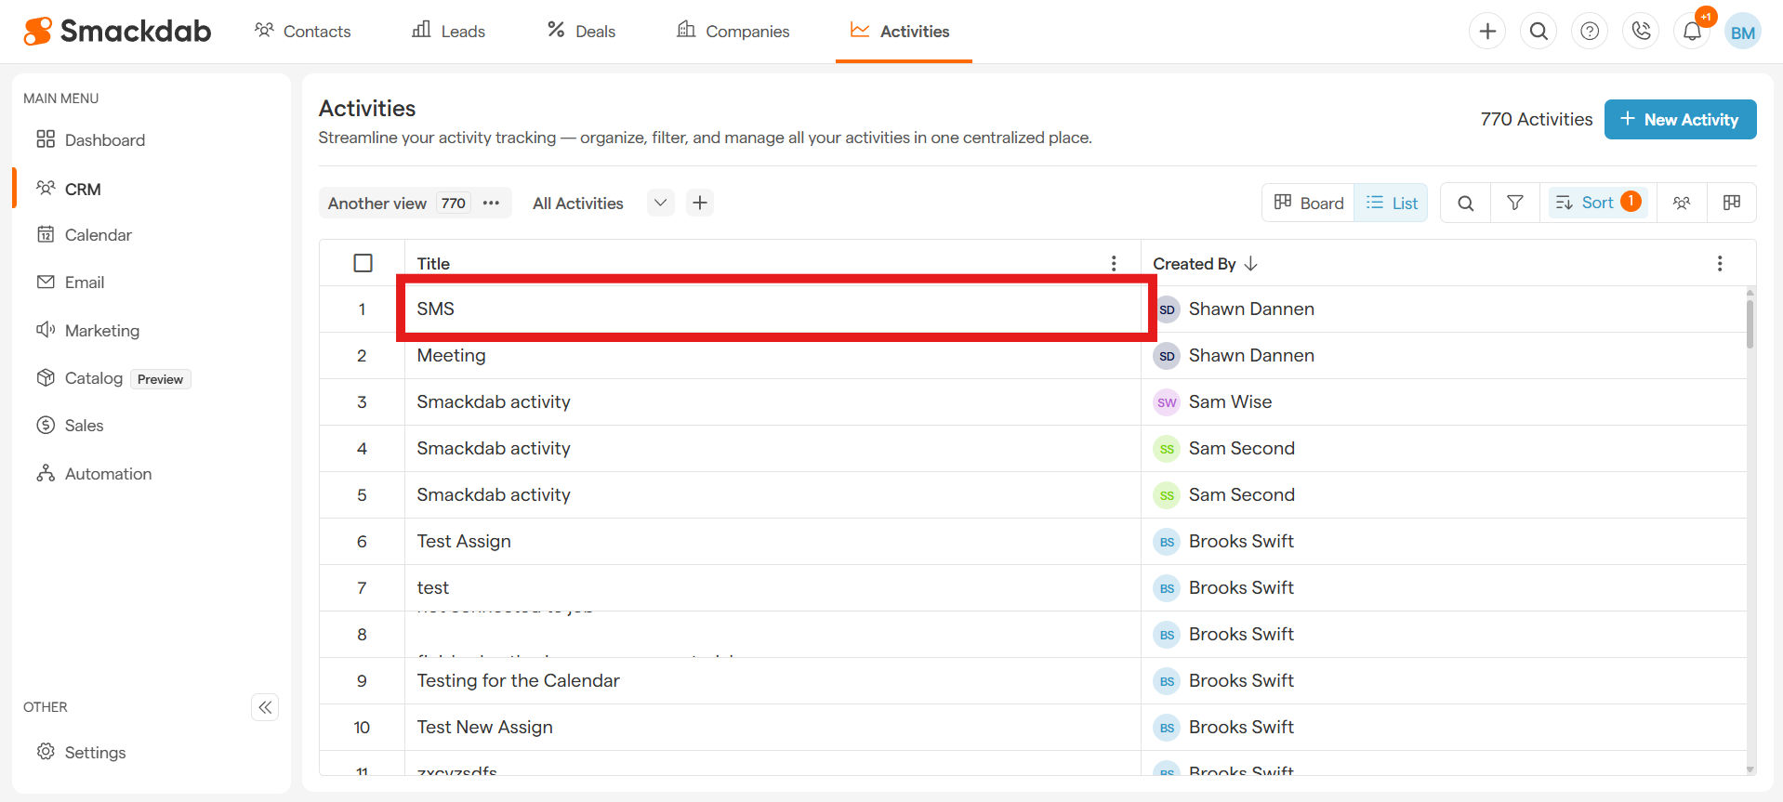Open Title column options menu
Viewport: 1783px width, 802px height.
[x=1114, y=264]
